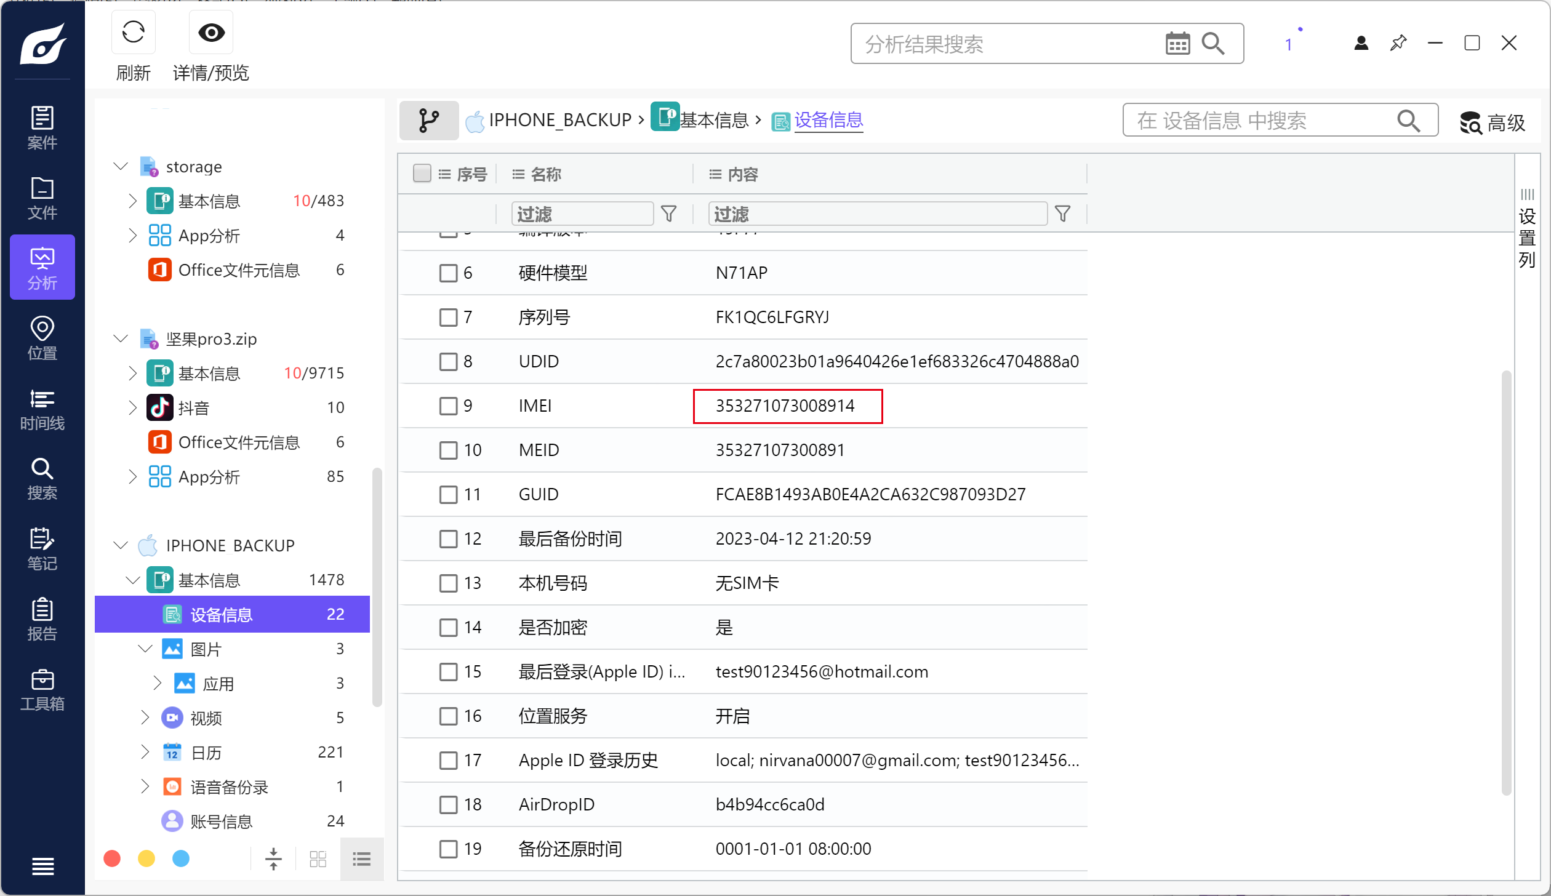Open the user account icon
The image size is (1551, 896).
[x=1361, y=43]
